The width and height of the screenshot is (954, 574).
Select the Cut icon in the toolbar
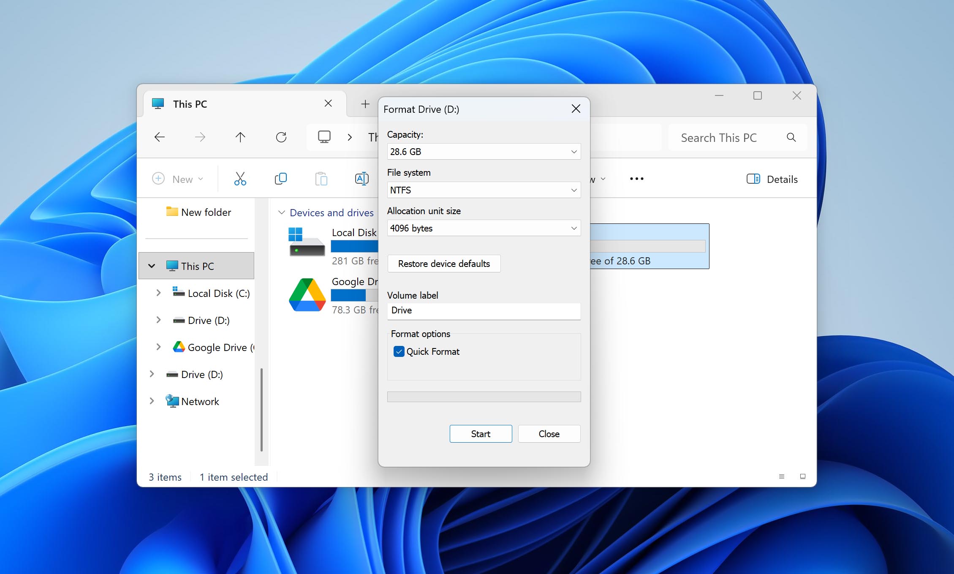click(x=240, y=178)
